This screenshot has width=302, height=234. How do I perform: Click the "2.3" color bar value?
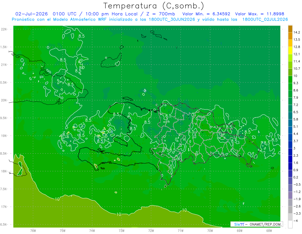(x=296, y=155)
